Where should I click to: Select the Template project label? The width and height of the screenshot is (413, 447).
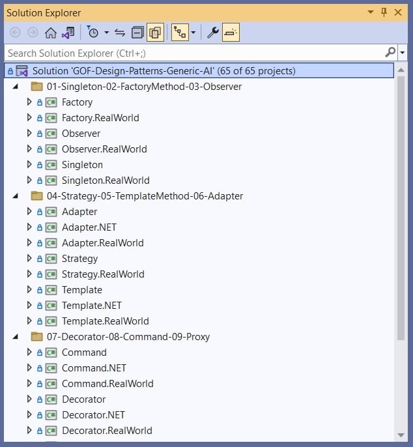click(x=82, y=290)
